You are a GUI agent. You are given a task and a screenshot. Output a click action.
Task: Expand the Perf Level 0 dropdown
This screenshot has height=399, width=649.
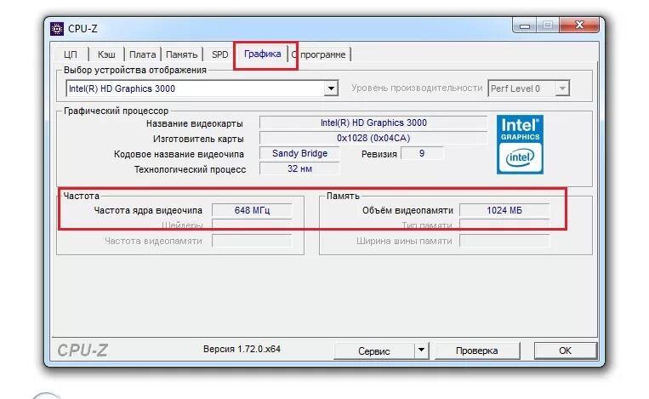[562, 88]
